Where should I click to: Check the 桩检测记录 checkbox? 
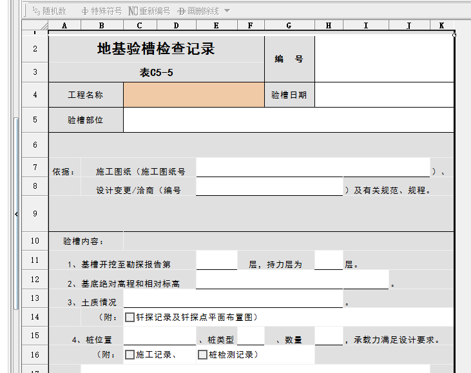[203, 354]
